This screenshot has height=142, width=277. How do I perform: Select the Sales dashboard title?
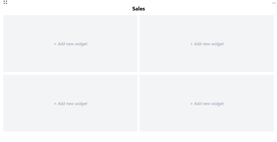[138, 9]
